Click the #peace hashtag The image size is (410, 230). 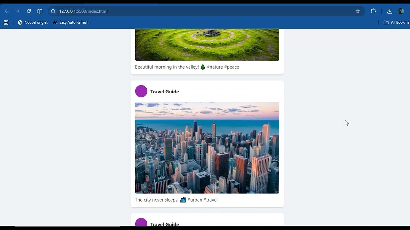[x=232, y=67]
